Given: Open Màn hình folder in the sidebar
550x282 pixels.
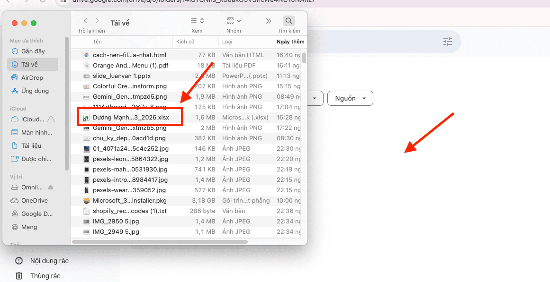Looking at the screenshot, I should [33, 133].
